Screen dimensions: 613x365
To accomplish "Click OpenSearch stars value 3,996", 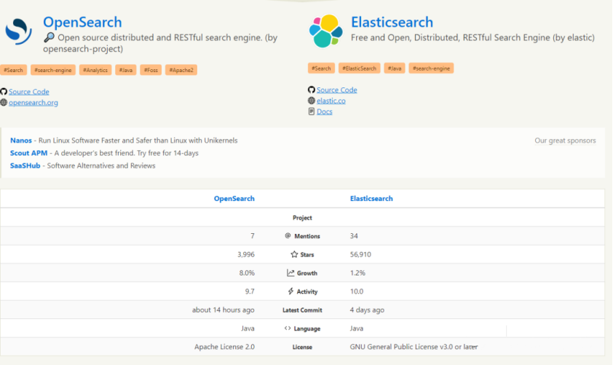I will 246,254.
